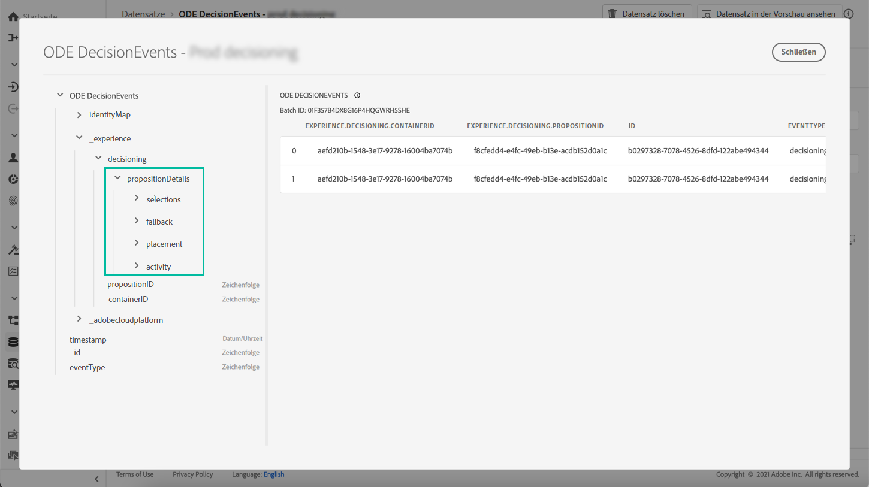Click the _ID column header
The image size is (869, 487).
(x=630, y=126)
